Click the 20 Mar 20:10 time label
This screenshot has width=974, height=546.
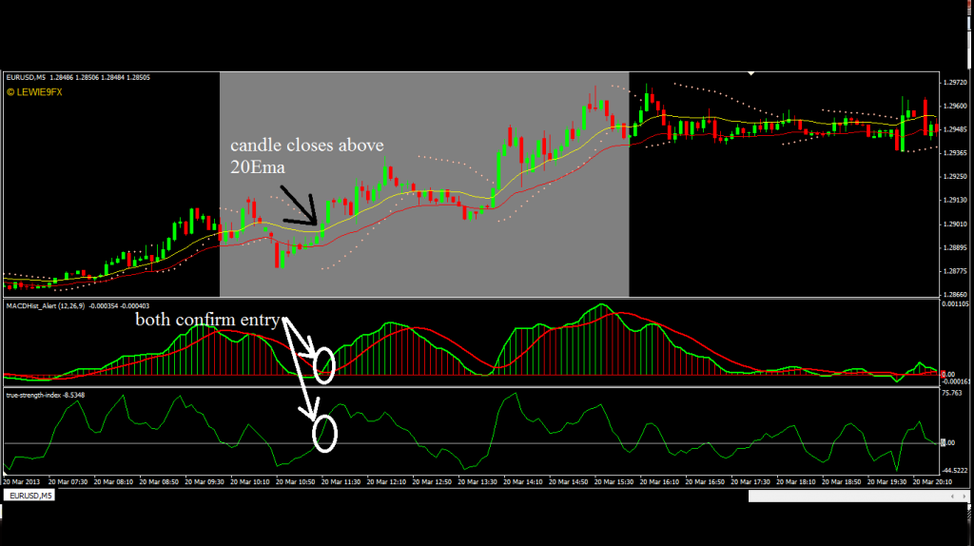(x=932, y=481)
